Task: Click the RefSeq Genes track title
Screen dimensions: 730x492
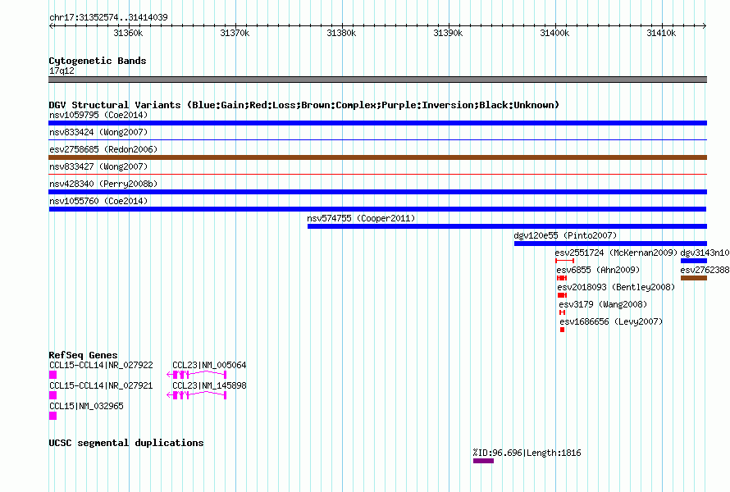Action: [x=83, y=355]
